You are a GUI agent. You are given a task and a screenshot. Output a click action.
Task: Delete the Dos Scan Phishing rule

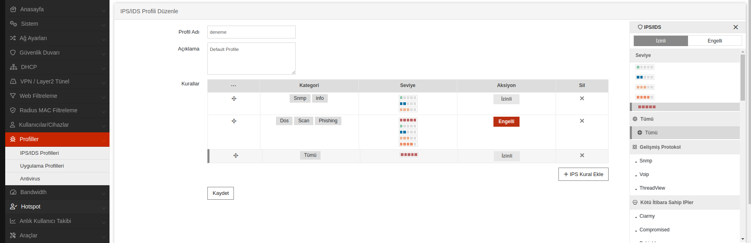(x=582, y=121)
